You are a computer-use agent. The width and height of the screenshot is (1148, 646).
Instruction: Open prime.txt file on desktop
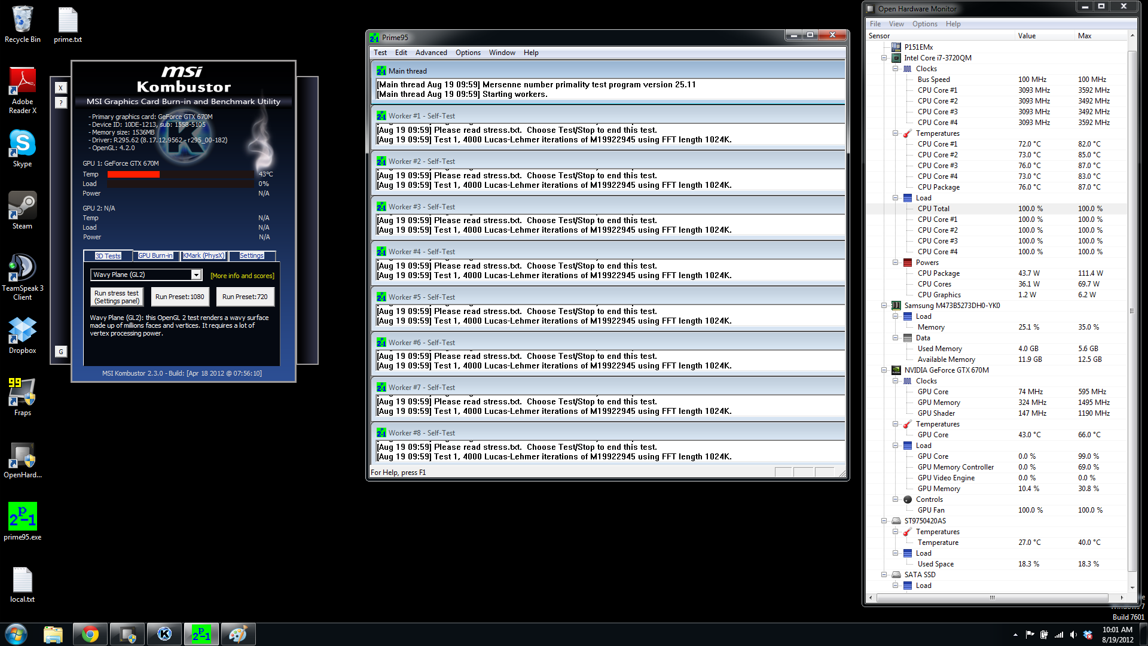click(68, 24)
